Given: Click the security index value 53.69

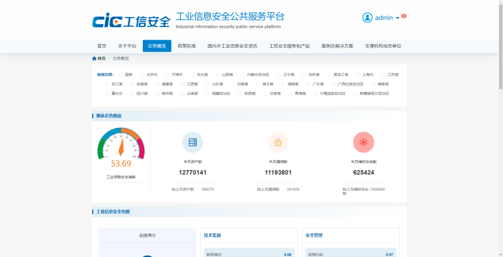Looking at the screenshot, I should [x=121, y=164].
